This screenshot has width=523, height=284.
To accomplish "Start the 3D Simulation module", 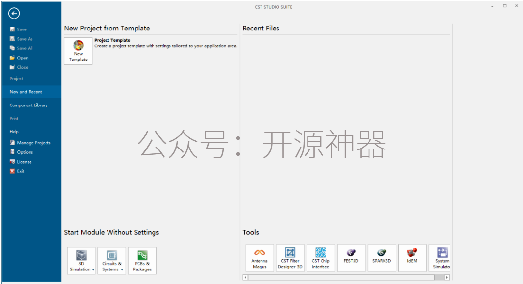I will pyautogui.click(x=81, y=261).
